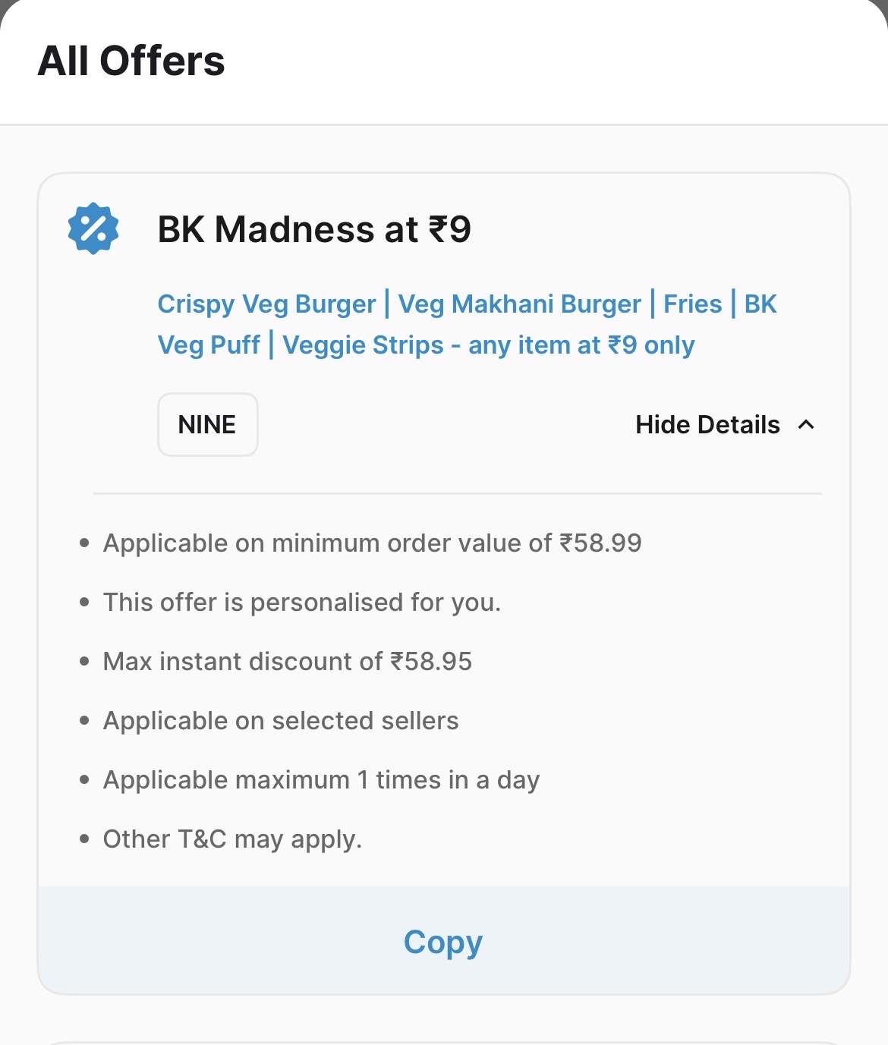Tap the blue percent discount badge icon
The width and height of the screenshot is (888, 1045).
click(x=93, y=228)
